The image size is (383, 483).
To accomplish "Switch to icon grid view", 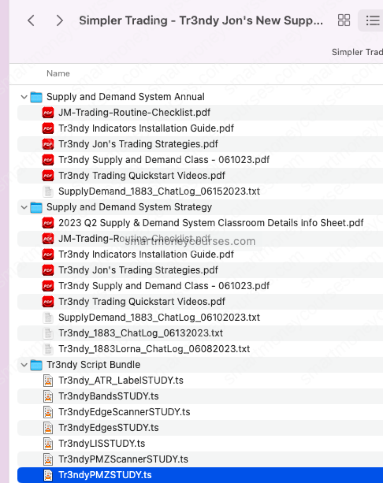I will coord(344,20).
